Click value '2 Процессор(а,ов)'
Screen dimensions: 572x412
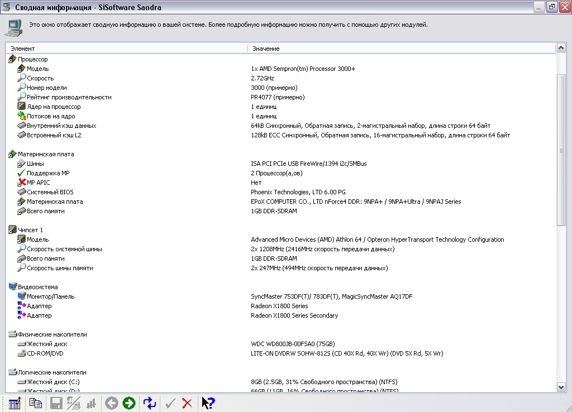(x=277, y=173)
